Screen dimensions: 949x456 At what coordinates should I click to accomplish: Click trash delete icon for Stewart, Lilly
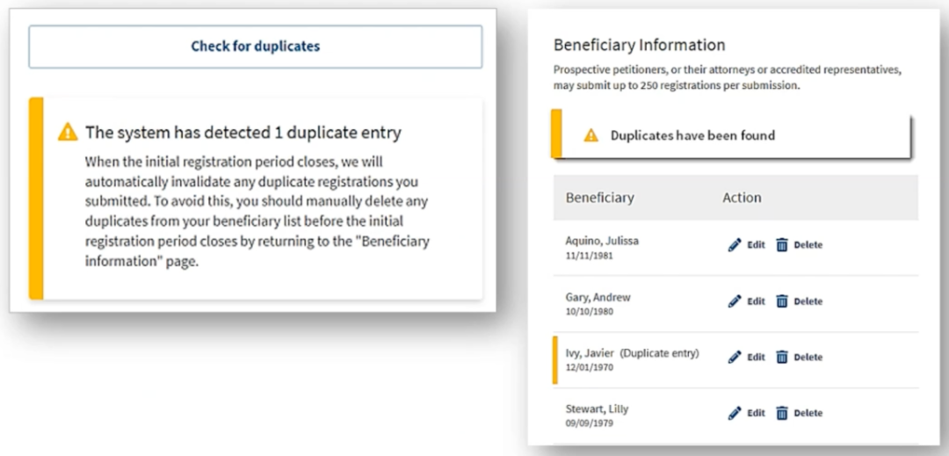click(x=782, y=413)
